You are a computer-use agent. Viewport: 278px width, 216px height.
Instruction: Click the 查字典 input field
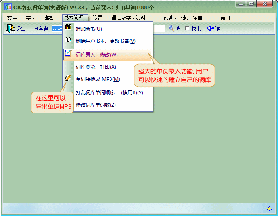point(57,29)
